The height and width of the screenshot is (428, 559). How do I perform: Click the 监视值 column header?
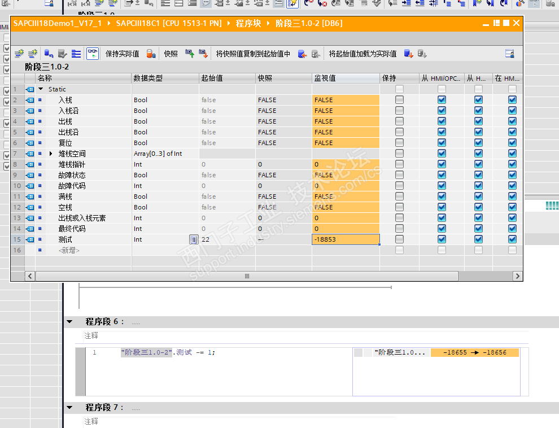pyautogui.click(x=346, y=78)
